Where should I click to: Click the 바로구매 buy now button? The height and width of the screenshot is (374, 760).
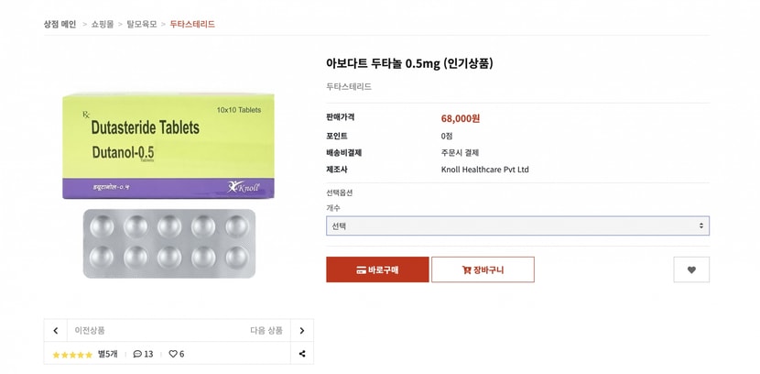(x=377, y=269)
